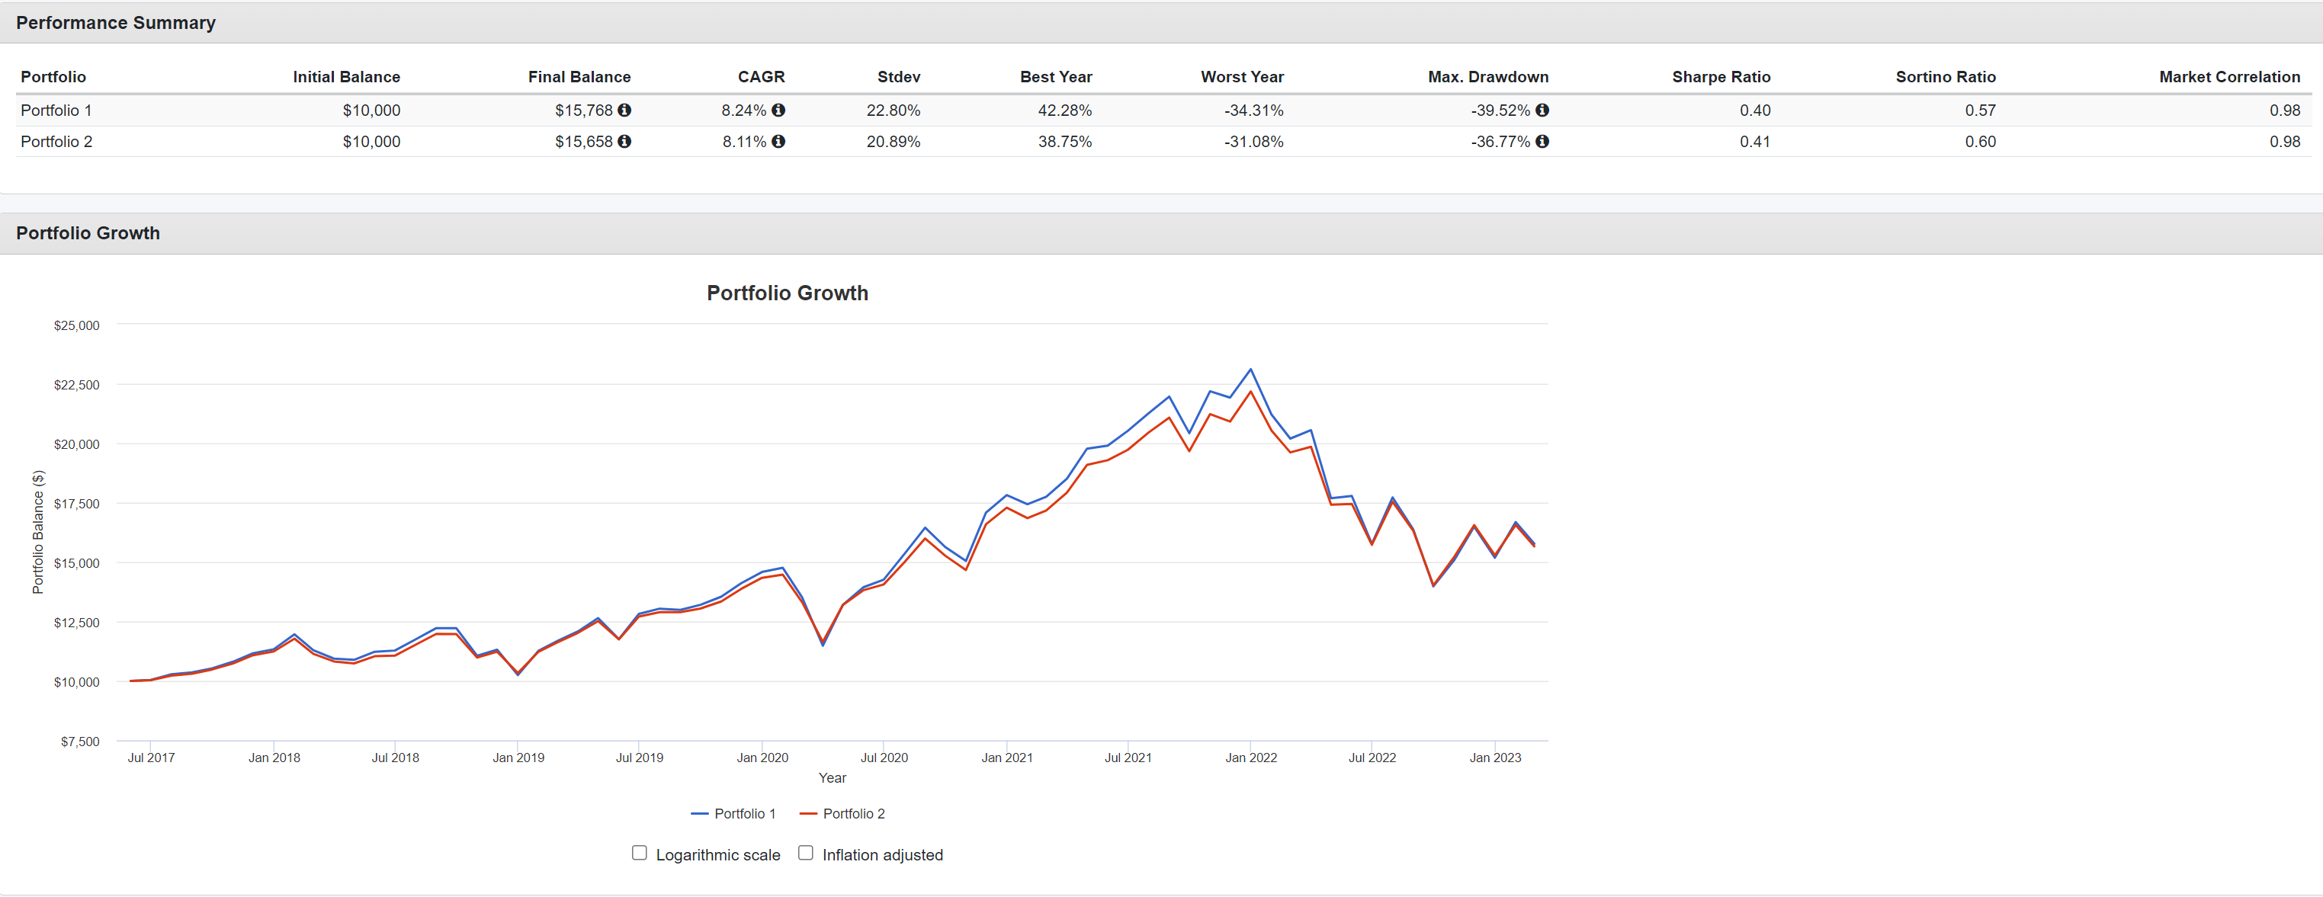2323x897 pixels.
Task: Select the Portfolio 1 row label
Action: [x=57, y=110]
